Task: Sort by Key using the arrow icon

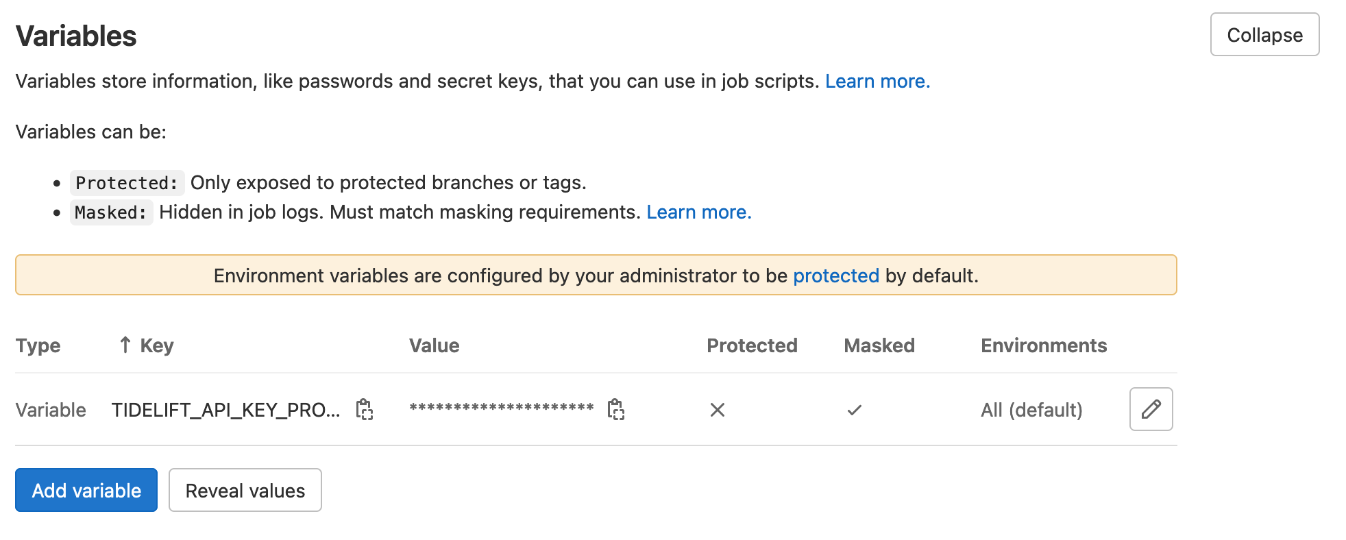Action: (125, 345)
